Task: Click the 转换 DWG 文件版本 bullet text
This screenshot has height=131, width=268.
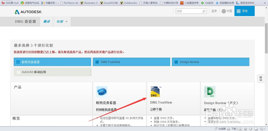Action: click(167, 122)
